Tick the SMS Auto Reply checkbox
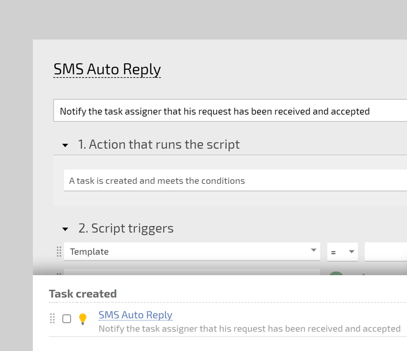 (x=67, y=319)
